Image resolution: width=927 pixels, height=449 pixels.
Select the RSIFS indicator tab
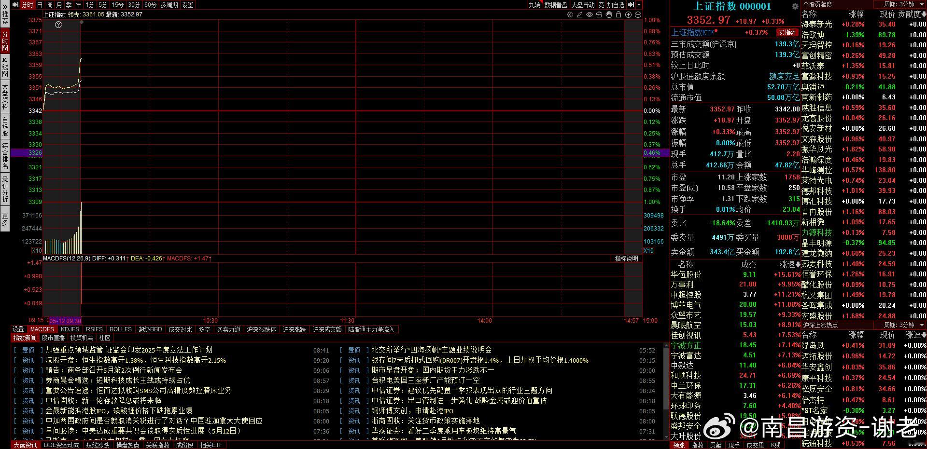pos(95,329)
